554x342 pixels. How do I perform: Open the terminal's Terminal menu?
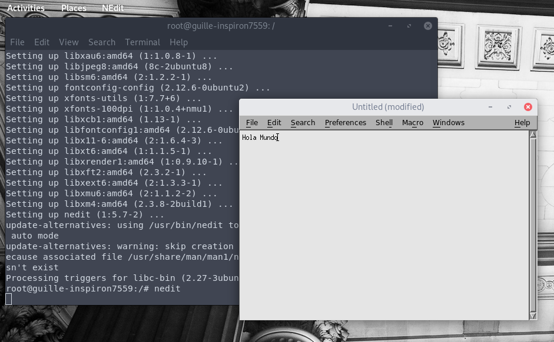point(142,42)
